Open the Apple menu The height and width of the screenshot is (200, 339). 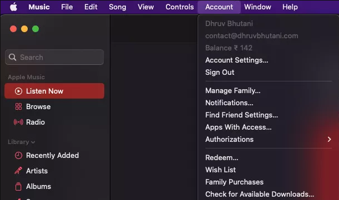[14, 7]
